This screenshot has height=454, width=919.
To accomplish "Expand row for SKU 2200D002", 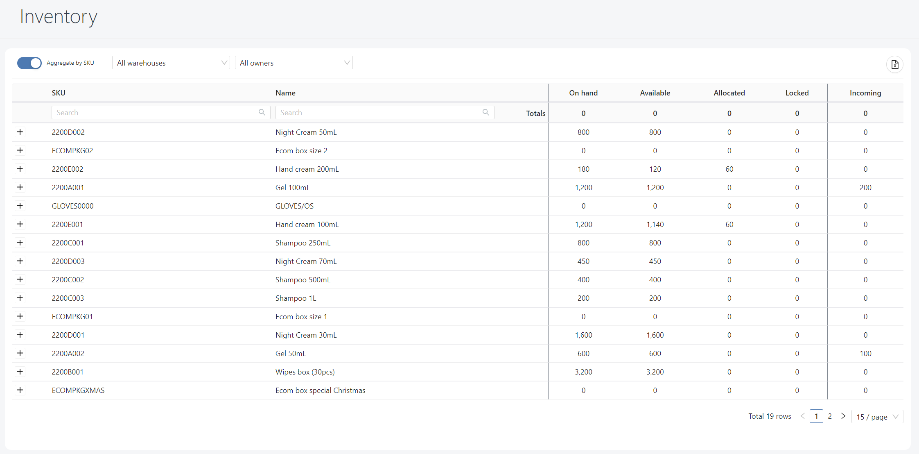I will [20, 132].
